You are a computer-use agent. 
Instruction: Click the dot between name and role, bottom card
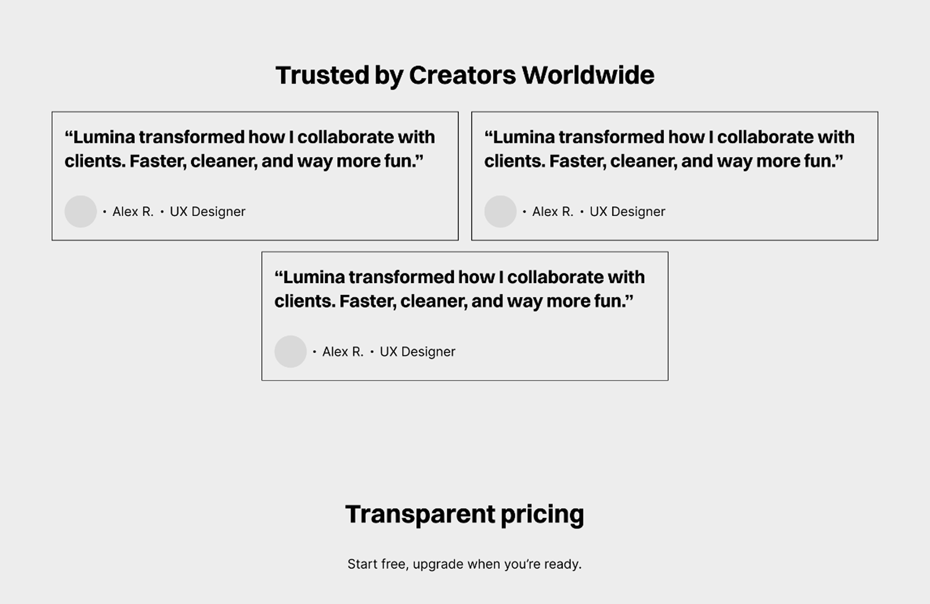[x=372, y=352]
